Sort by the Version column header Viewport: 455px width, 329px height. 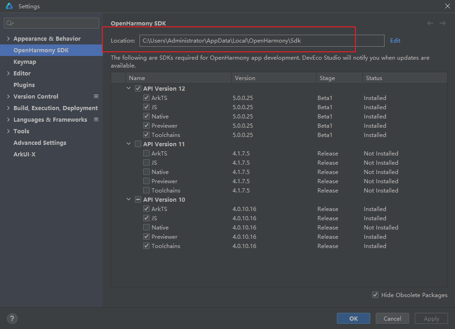(x=274, y=78)
